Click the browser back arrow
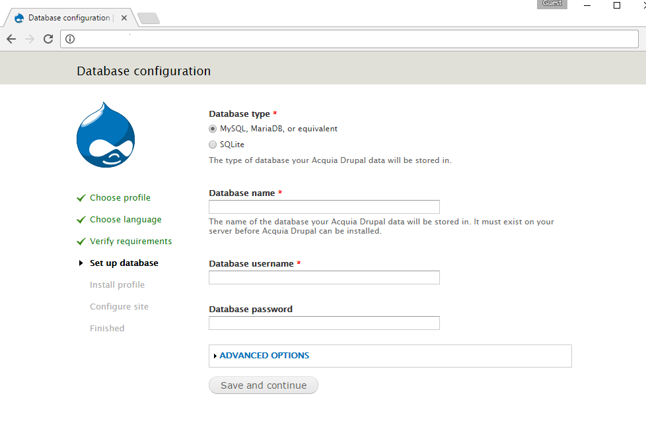 pyautogui.click(x=11, y=39)
